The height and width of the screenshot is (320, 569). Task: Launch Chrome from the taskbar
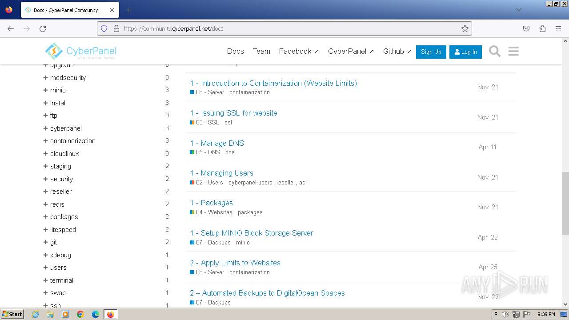80,314
